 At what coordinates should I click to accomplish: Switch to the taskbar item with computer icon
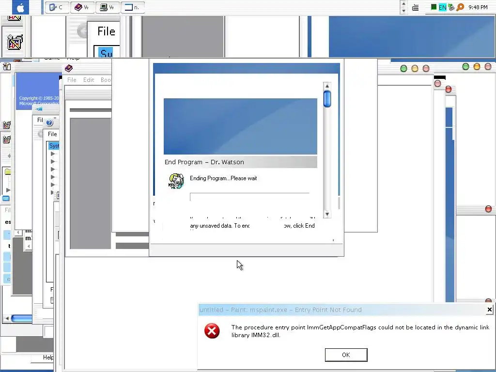(x=107, y=7)
